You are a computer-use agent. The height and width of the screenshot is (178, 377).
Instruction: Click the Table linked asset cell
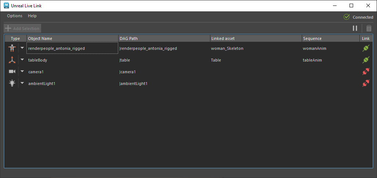click(x=256, y=60)
